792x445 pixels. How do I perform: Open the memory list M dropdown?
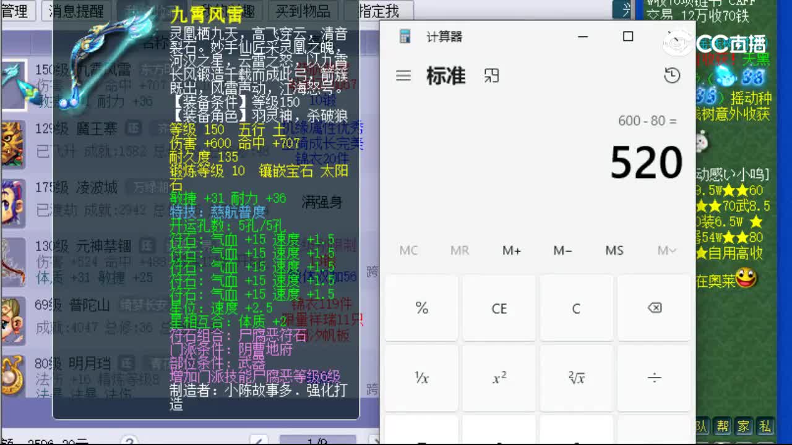[x=666, y=250]
